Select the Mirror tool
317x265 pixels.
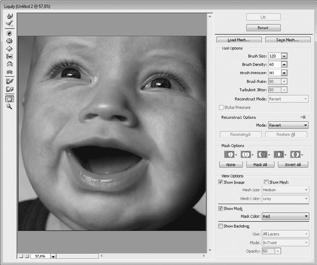10,64
